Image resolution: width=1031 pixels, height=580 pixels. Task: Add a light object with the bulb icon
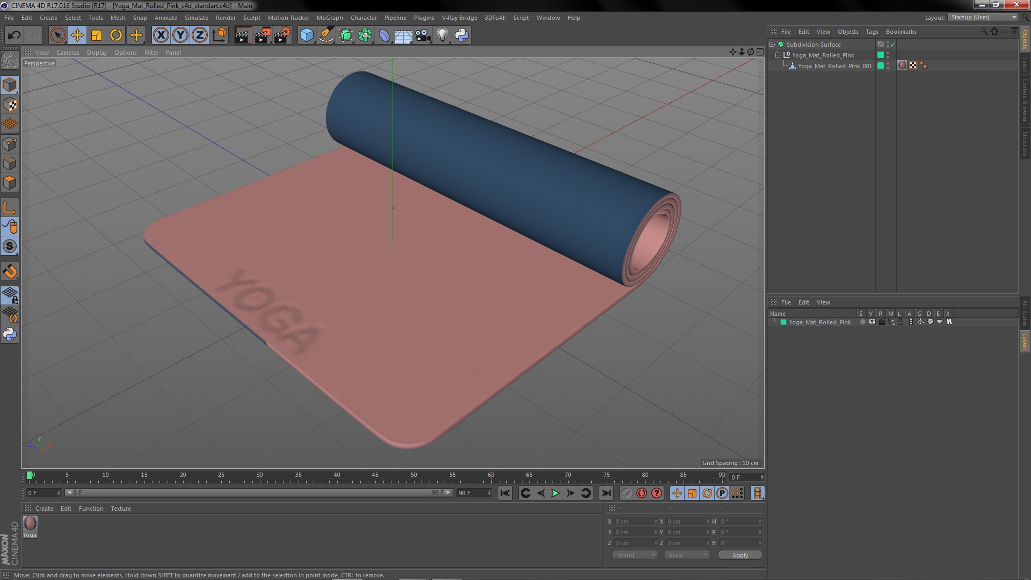click(442, 35)
